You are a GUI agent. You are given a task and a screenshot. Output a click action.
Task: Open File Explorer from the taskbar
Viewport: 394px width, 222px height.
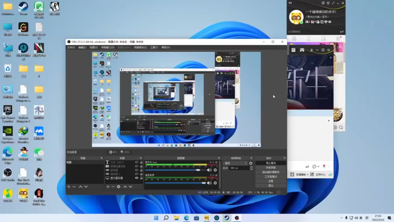[176, 218]
